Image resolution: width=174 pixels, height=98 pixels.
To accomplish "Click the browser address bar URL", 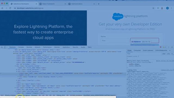I will point(30,8).
